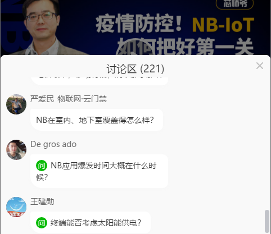Select question 终端能否考虑太阳能供电?
The width and height of the screenshot is (271, 234).
click(x=91, y=223)
